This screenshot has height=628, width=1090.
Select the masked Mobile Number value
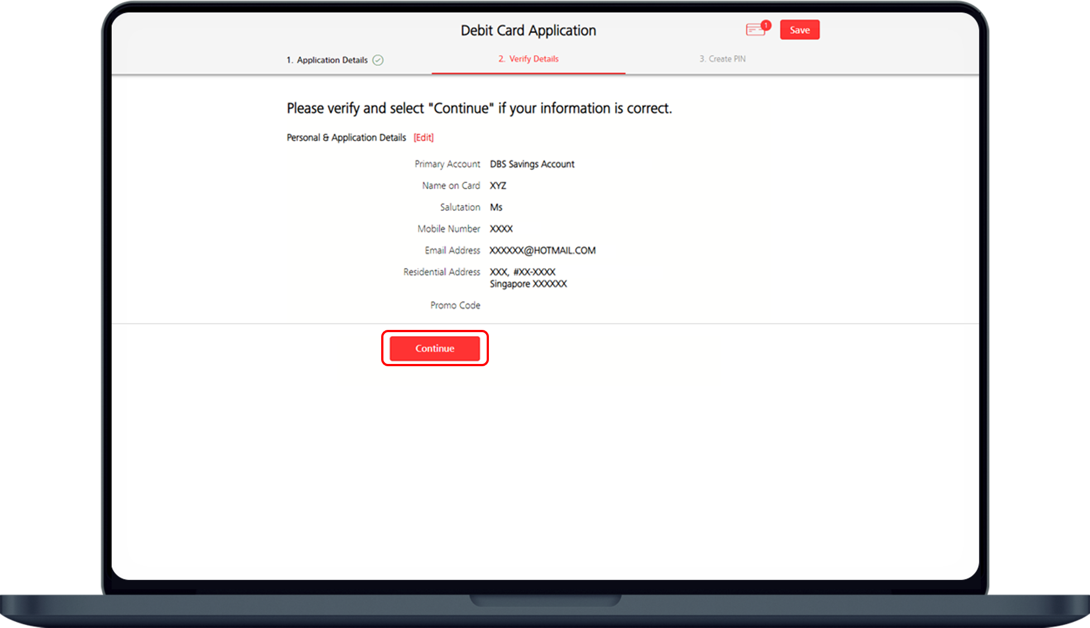[501, 228]
